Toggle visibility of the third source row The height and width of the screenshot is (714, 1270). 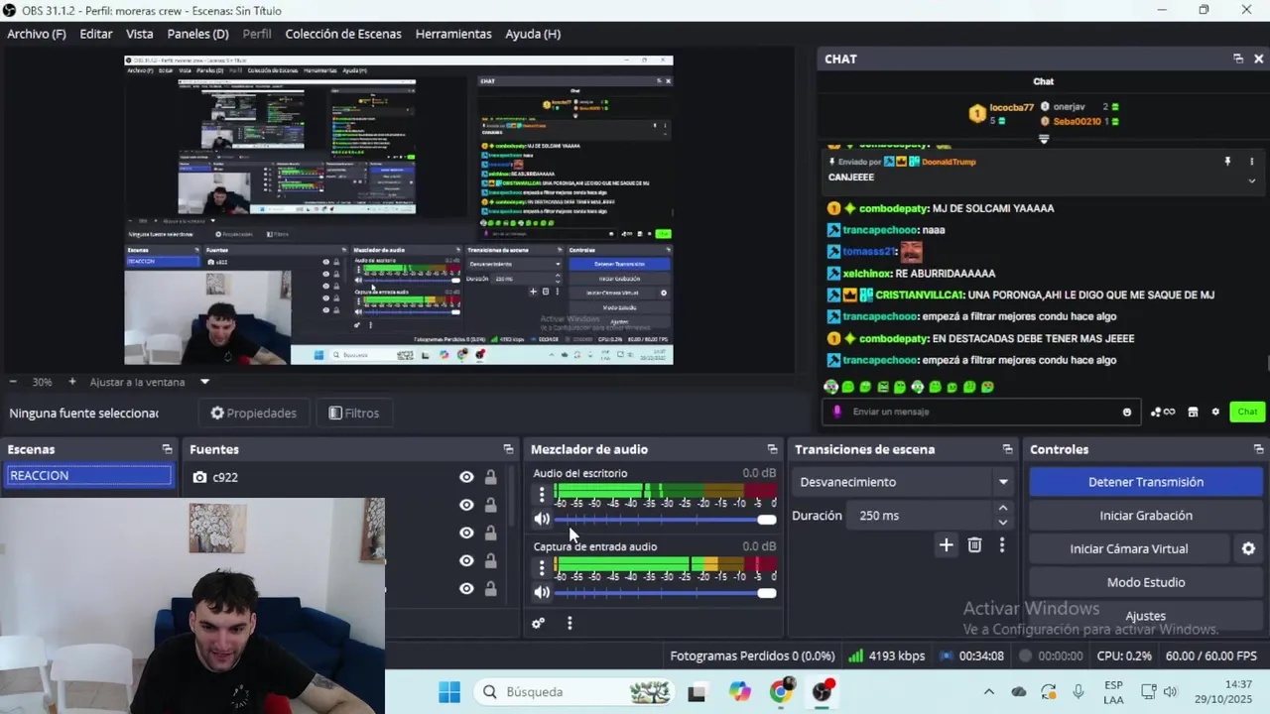pyautogui.click(x=466, y=533)
